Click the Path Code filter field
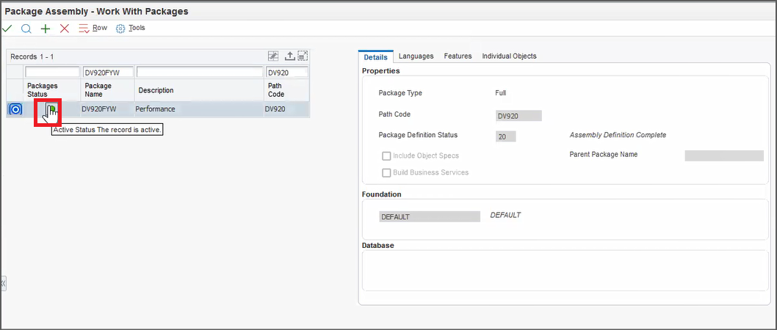777x330 pixels. (287, 73)
